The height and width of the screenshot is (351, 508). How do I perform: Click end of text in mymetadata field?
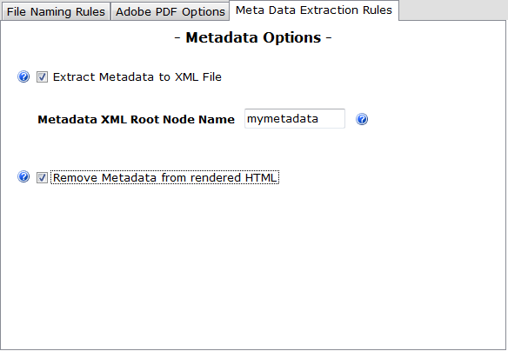coord(318,119)
